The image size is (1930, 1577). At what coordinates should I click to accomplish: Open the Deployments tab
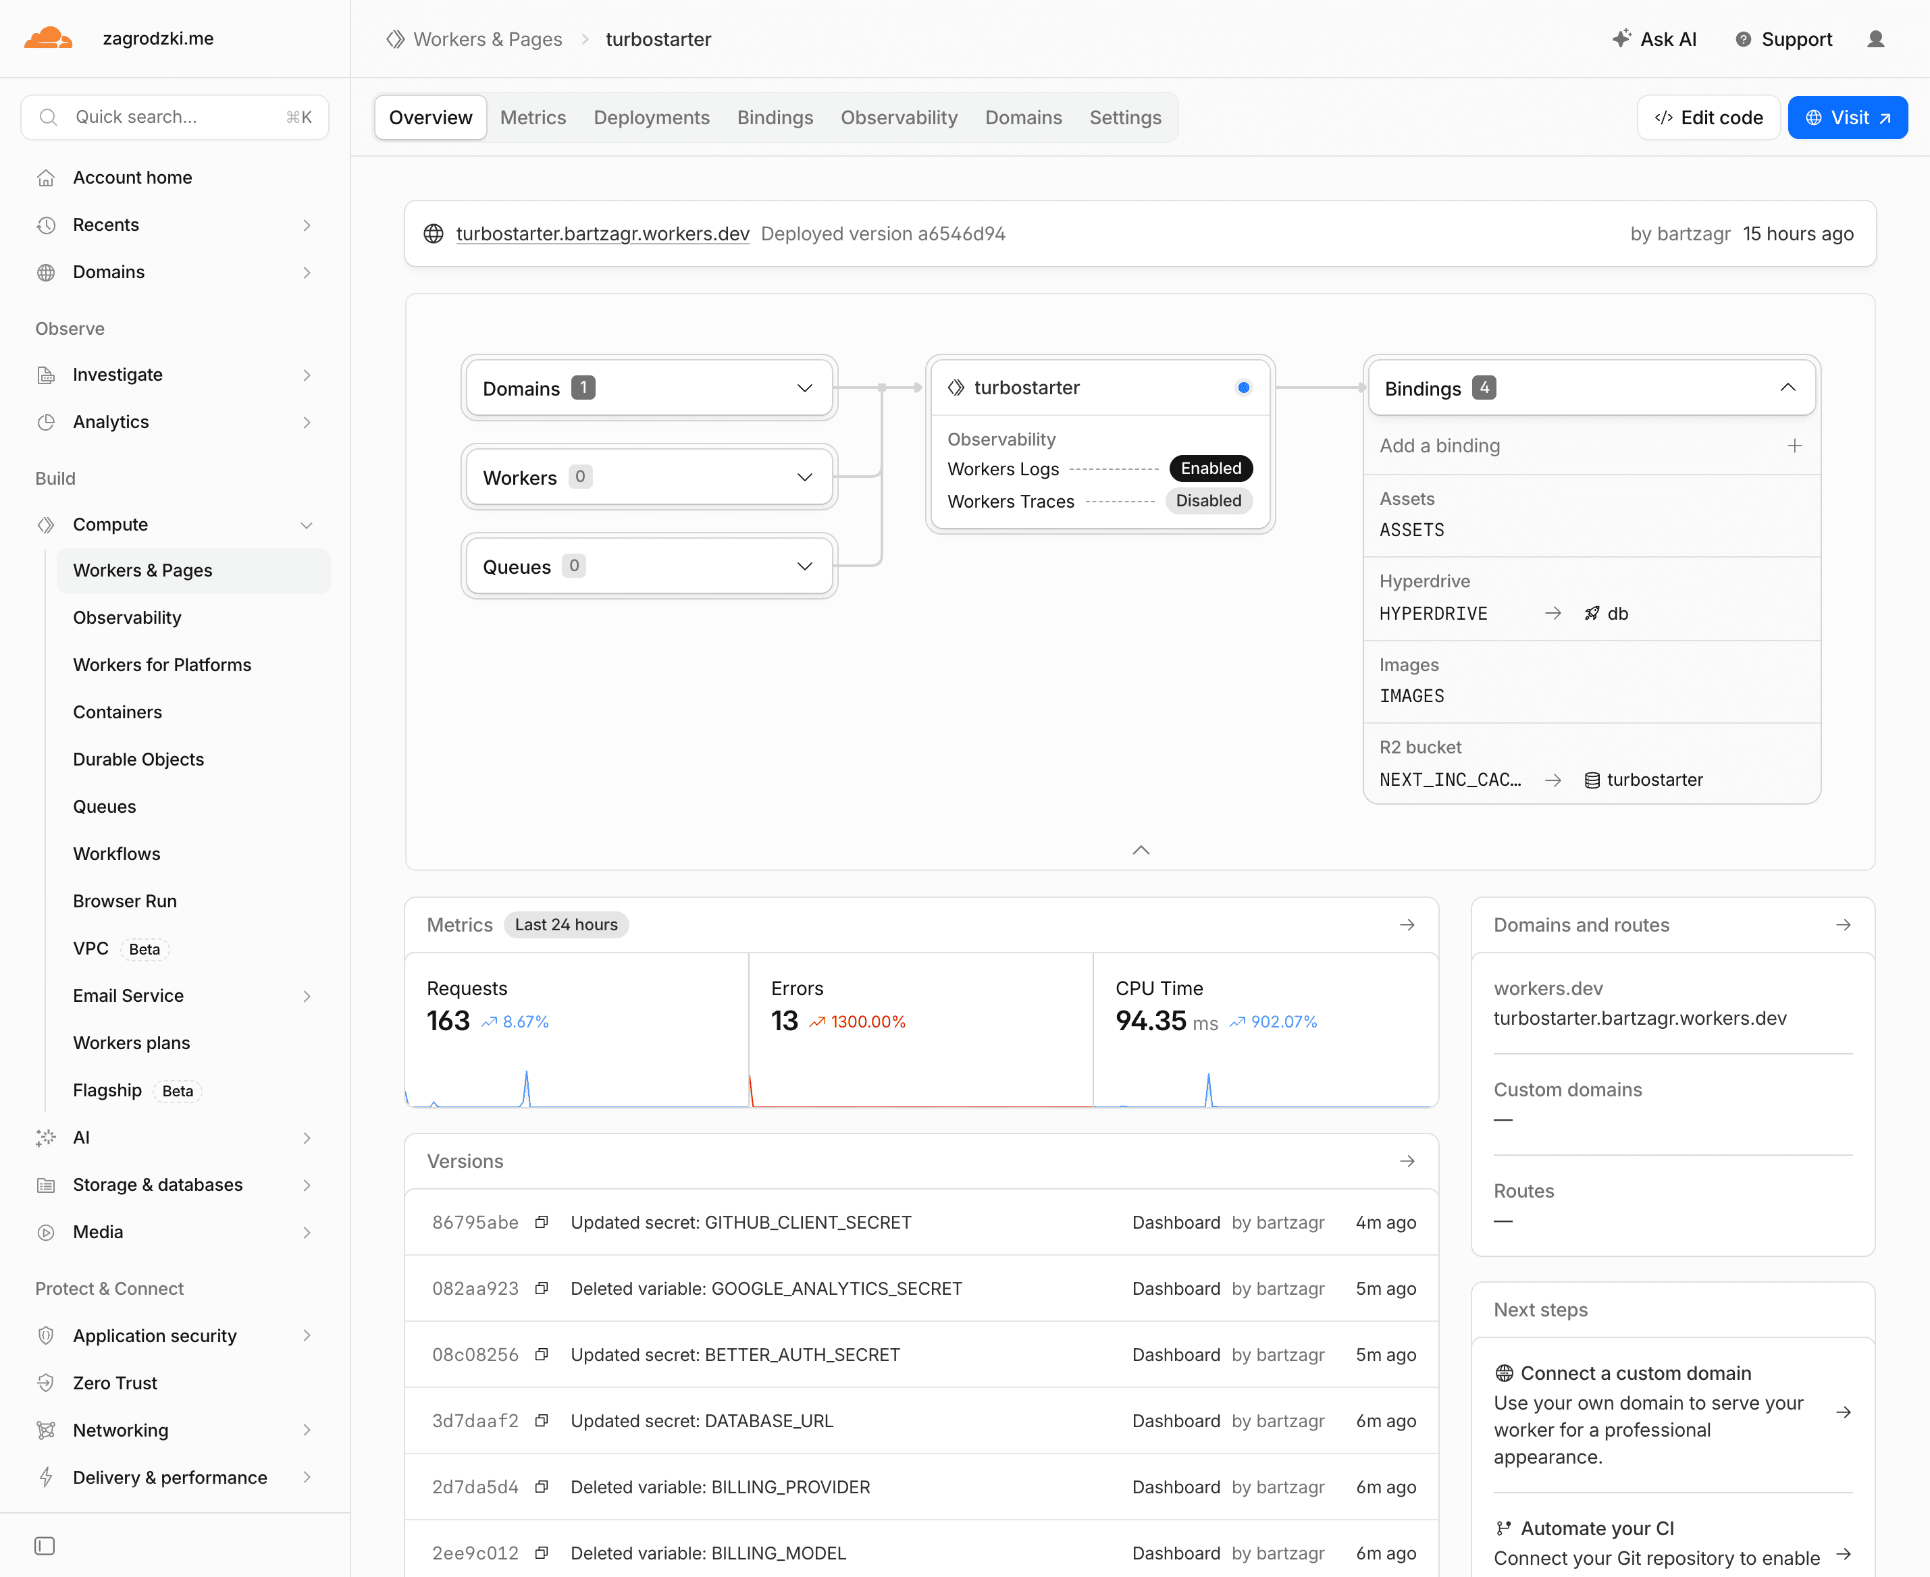pyautogui.click(x=652, y=117)
